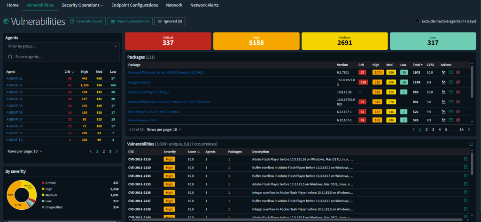Viewport: 481px width, 222px height.
Task: Go to next page of Packages table
Action: pyautogui.click(x=469, y=130)
